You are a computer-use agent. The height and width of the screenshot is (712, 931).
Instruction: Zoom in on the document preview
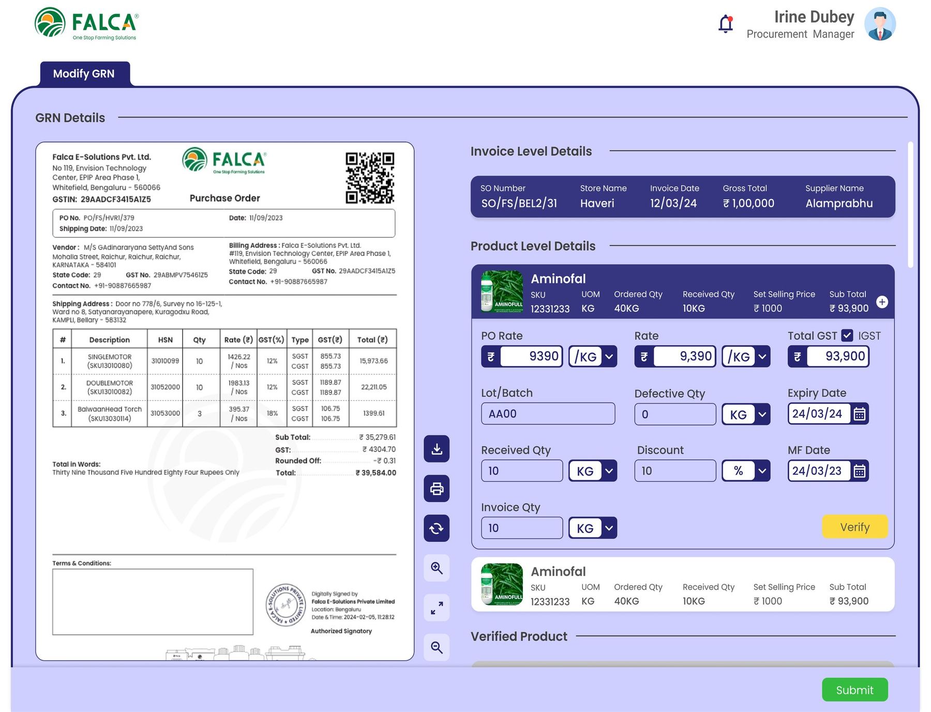pyautogui.click(x=437, y=568)
